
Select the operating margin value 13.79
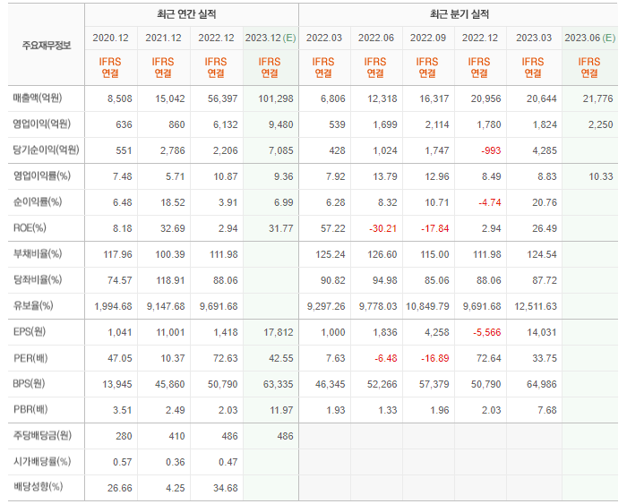[385, 176]
